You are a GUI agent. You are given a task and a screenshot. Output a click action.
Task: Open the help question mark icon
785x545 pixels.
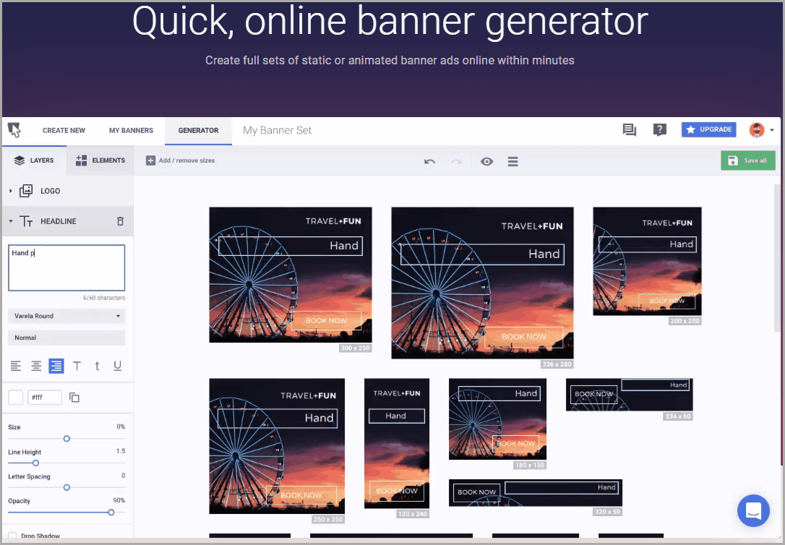click(x=660, y=130)
